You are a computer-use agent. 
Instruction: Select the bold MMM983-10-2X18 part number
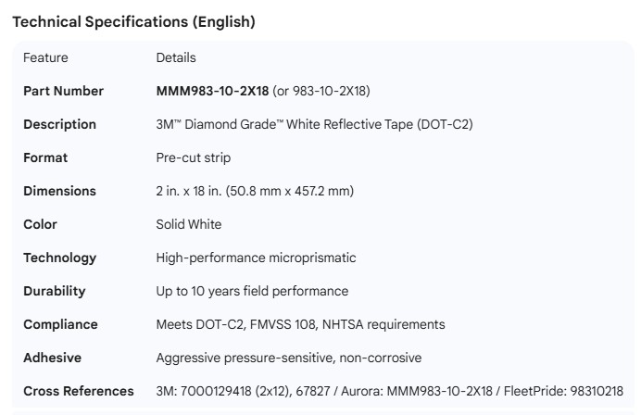coord(212,91)
